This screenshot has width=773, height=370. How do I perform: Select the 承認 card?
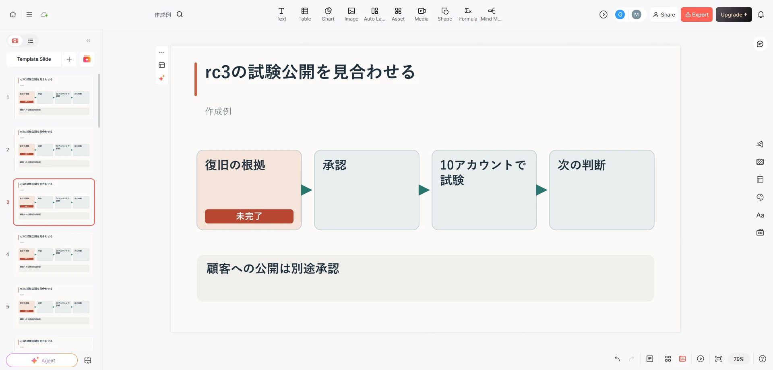(x=367, y=190)
